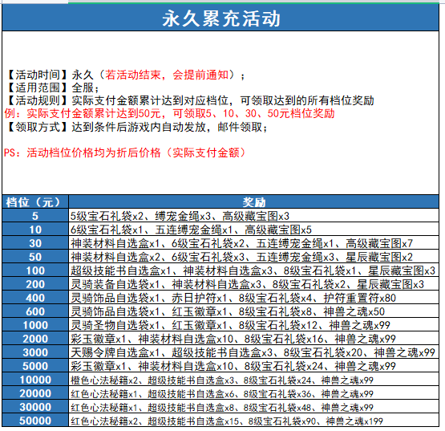Select the tier cell 20000

[x=35, y=393]
